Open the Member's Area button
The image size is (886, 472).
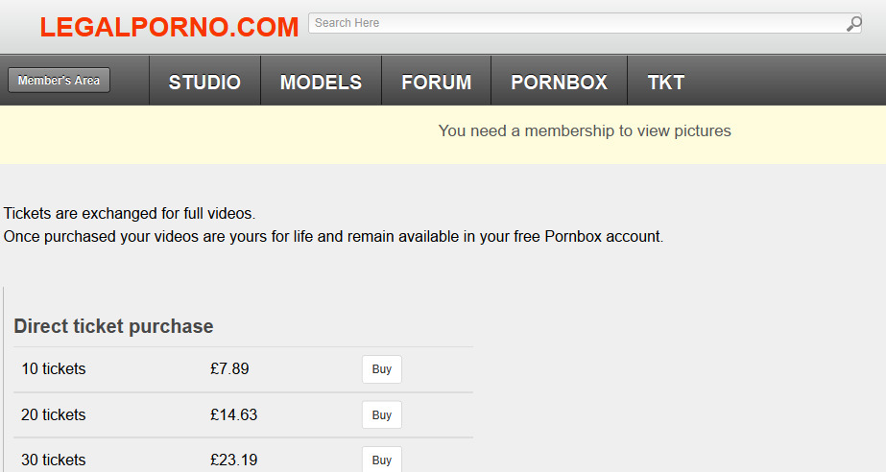point(59,81)
